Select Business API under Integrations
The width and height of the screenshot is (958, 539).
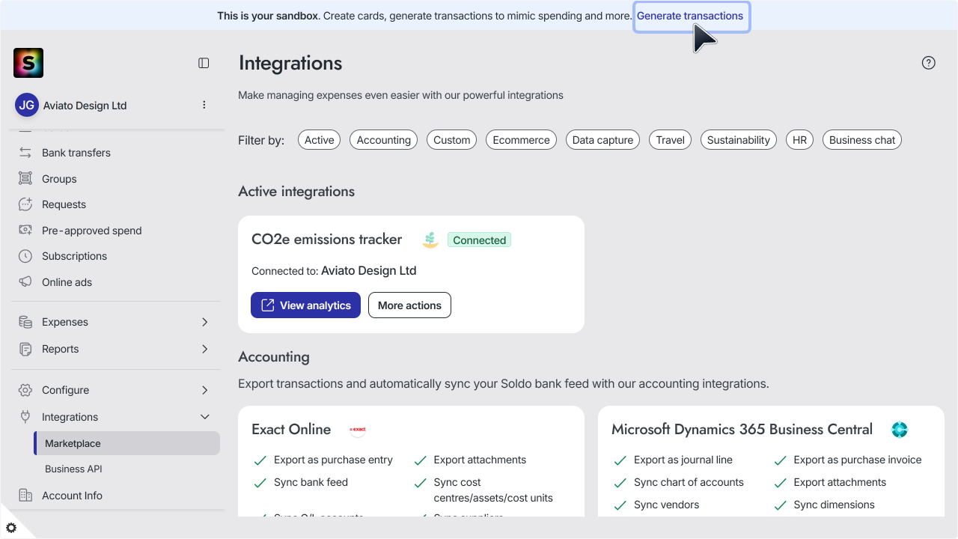point(73,469)
